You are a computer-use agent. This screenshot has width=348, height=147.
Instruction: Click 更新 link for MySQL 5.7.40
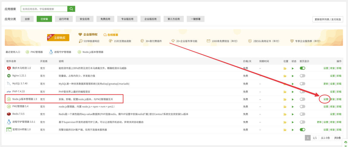click(326, 84)
